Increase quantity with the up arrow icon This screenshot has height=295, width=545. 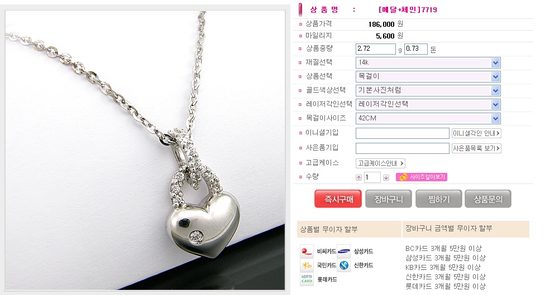click(x=358, y=178)
